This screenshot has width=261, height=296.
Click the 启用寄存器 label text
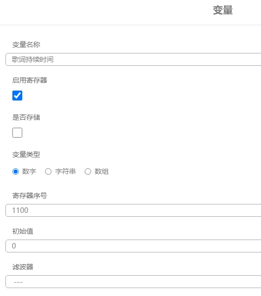(x=30, y=80)
